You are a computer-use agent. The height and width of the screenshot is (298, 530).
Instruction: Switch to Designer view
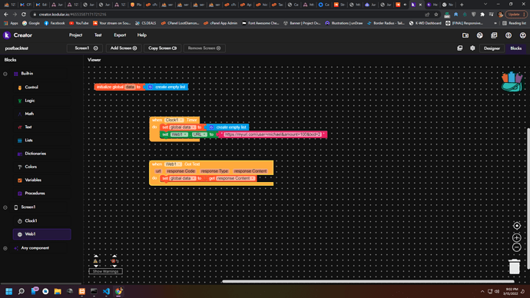[492, 48]
